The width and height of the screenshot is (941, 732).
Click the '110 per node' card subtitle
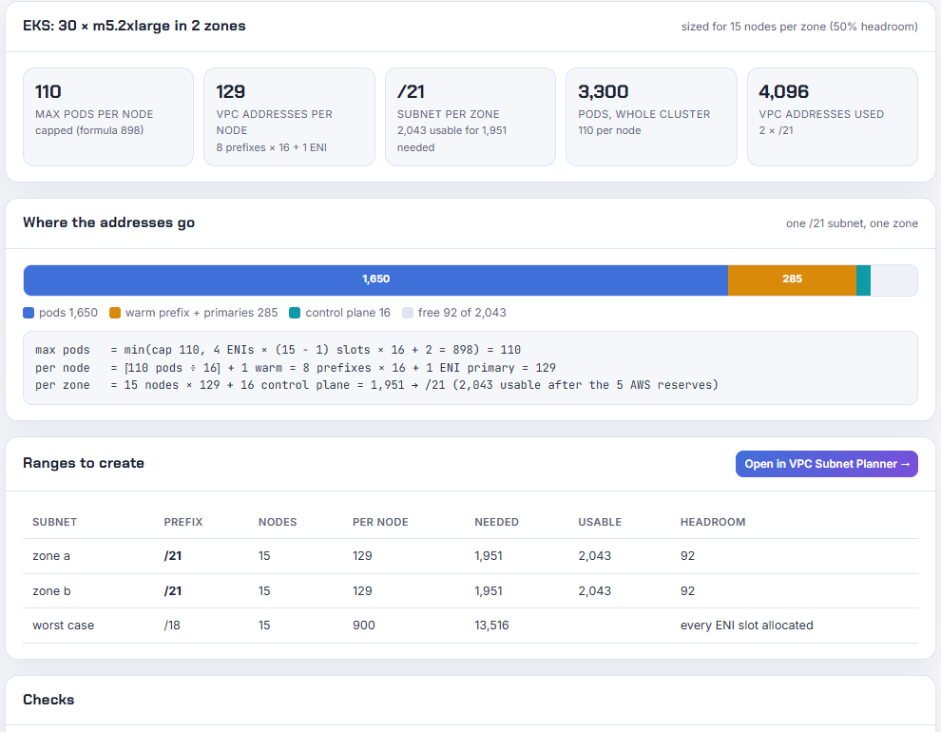[609, 130]
